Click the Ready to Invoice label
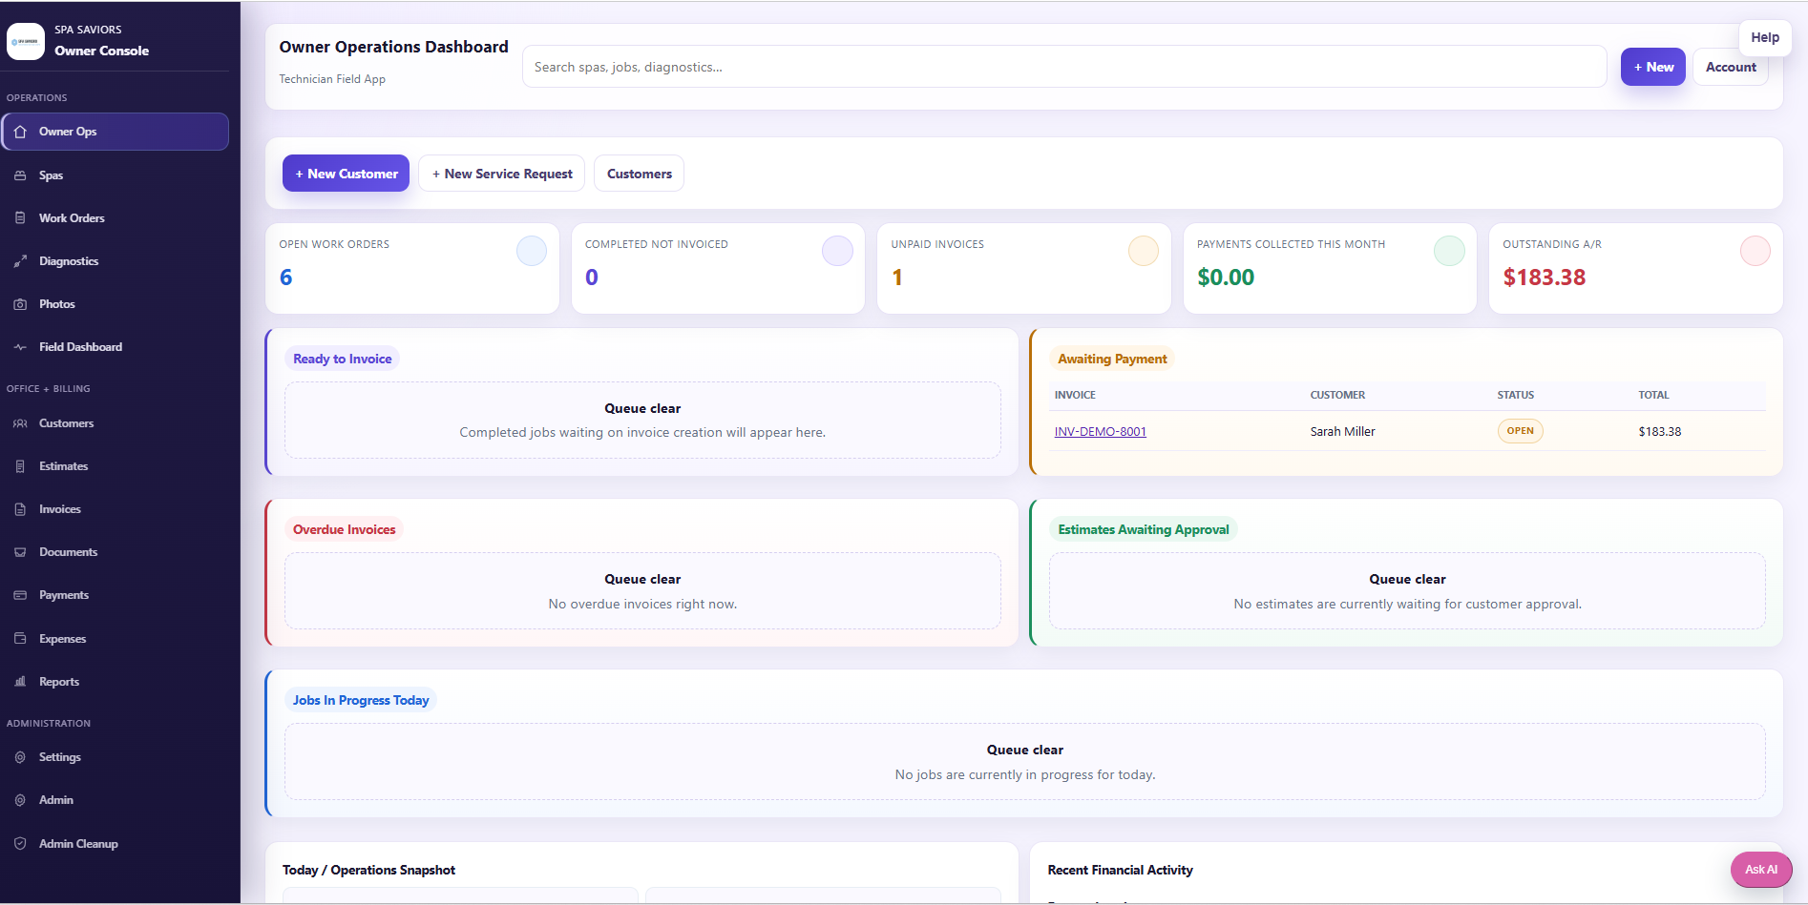The image size is (1808, 905). (x=342, y=359)
